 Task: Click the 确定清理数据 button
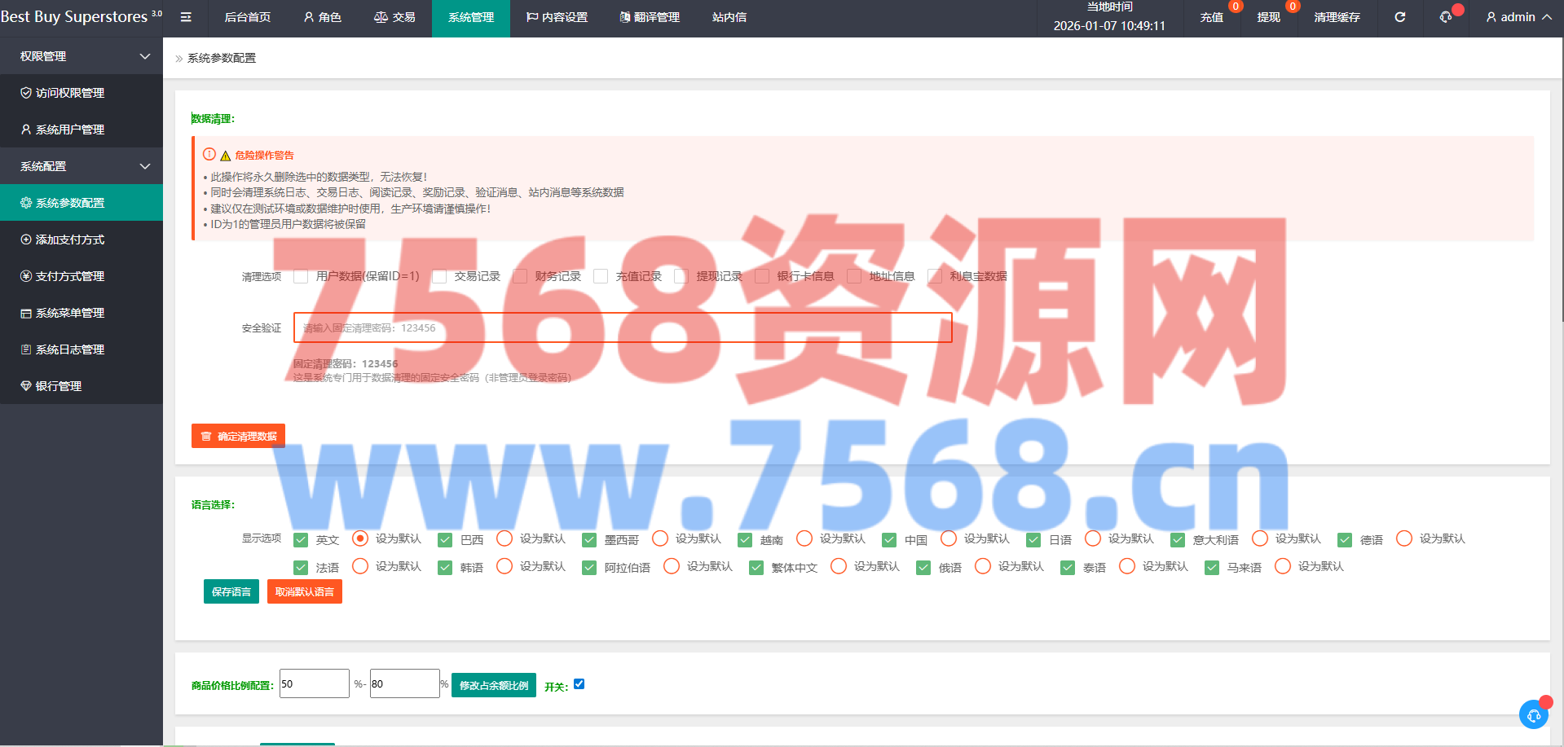click(238, 437)
